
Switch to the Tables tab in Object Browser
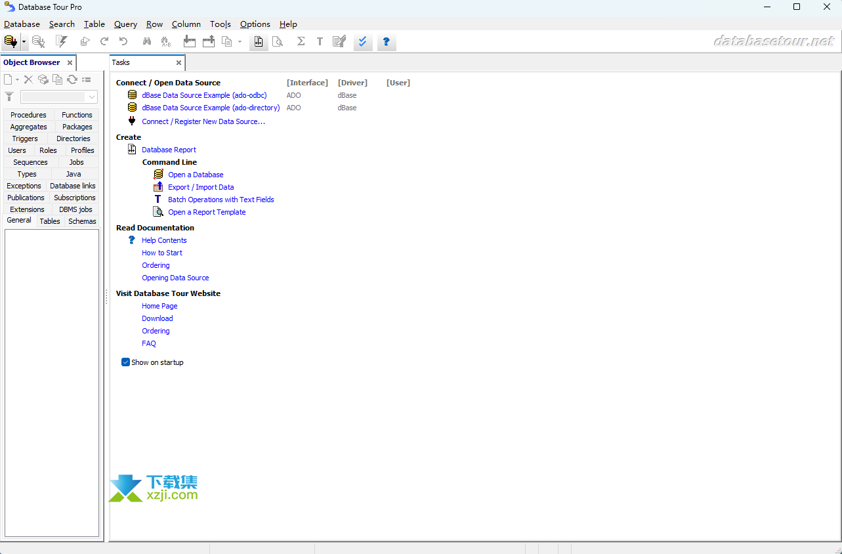tap(50, 221)
